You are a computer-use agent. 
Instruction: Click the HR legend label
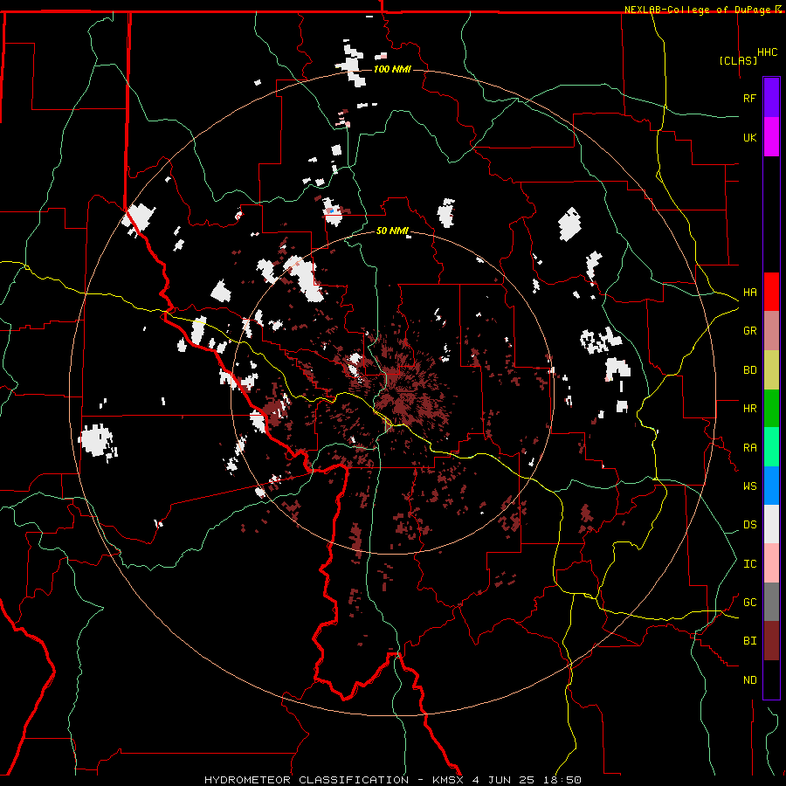pyautogui.click(x=750, y=409)
